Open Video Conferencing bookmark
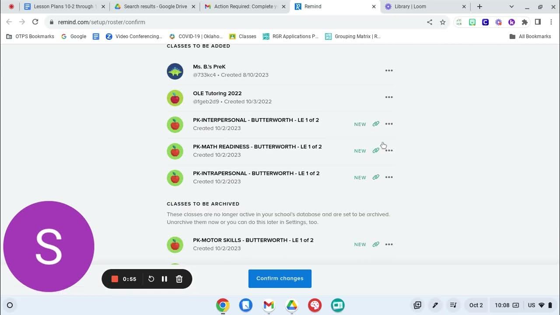 [x=134, y=36]
